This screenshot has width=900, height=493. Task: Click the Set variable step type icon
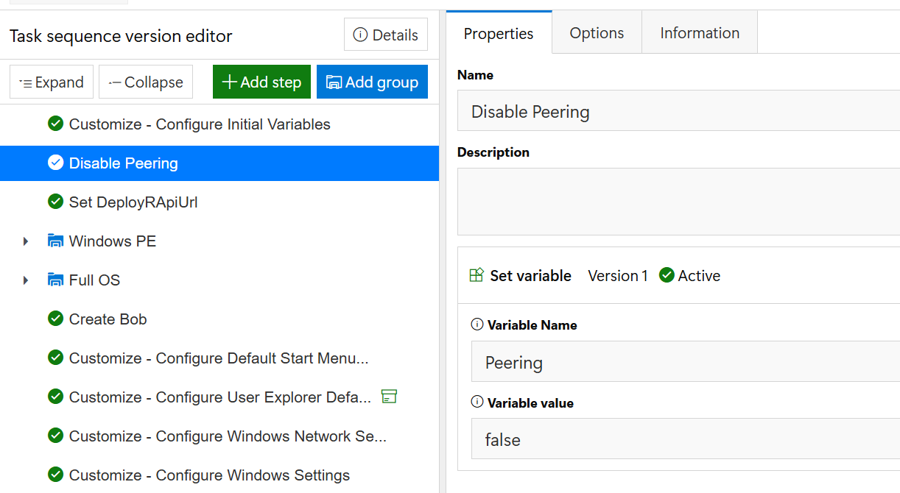(x=477, y=275)
